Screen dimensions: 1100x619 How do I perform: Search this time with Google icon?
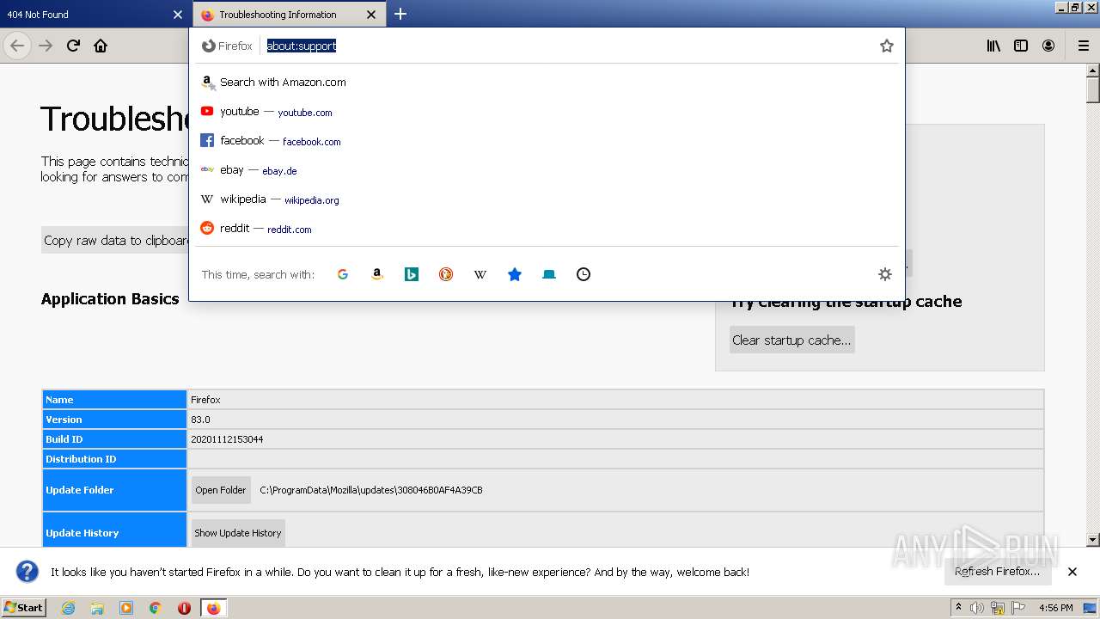click(x=343, y=274)
